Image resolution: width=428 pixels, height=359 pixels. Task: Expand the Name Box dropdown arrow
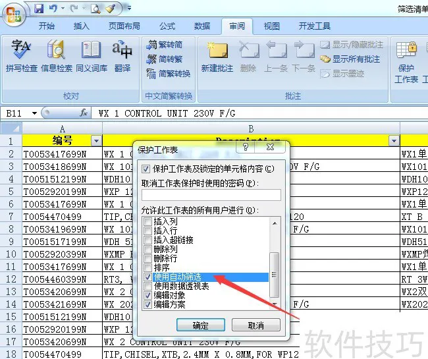coord(34,113)
